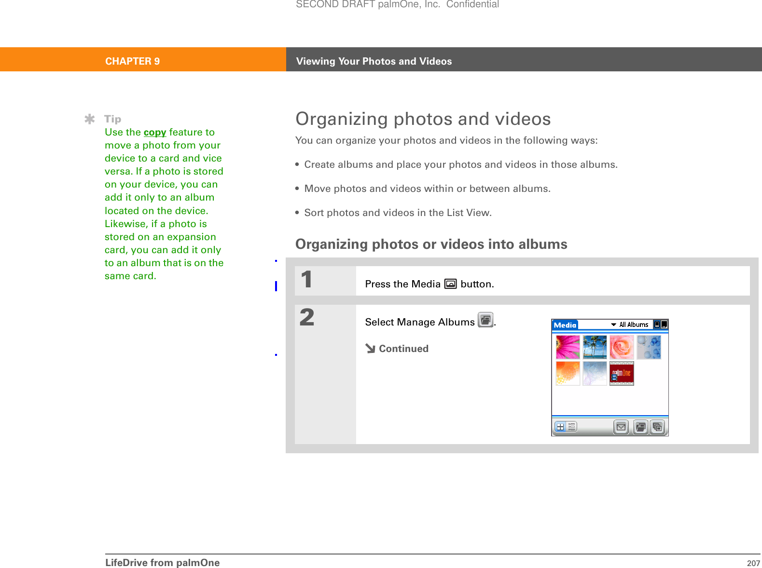Click the bullet 'Sort photos and videos in the List View.'

398,213
